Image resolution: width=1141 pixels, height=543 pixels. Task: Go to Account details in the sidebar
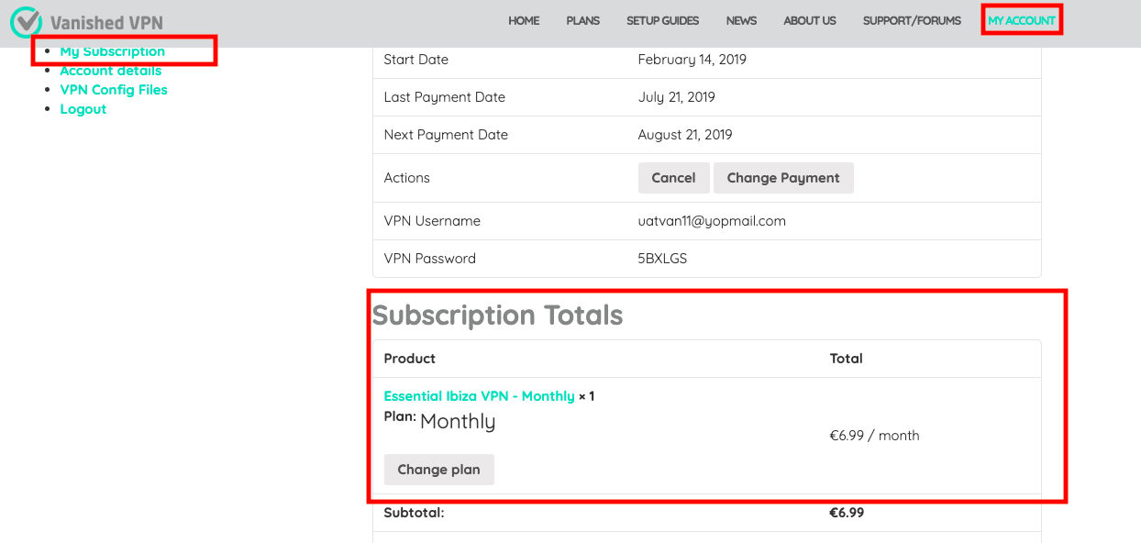point(111,71)
